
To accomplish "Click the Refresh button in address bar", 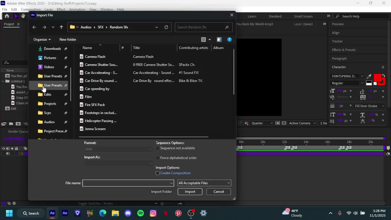I will coord(166,27).
